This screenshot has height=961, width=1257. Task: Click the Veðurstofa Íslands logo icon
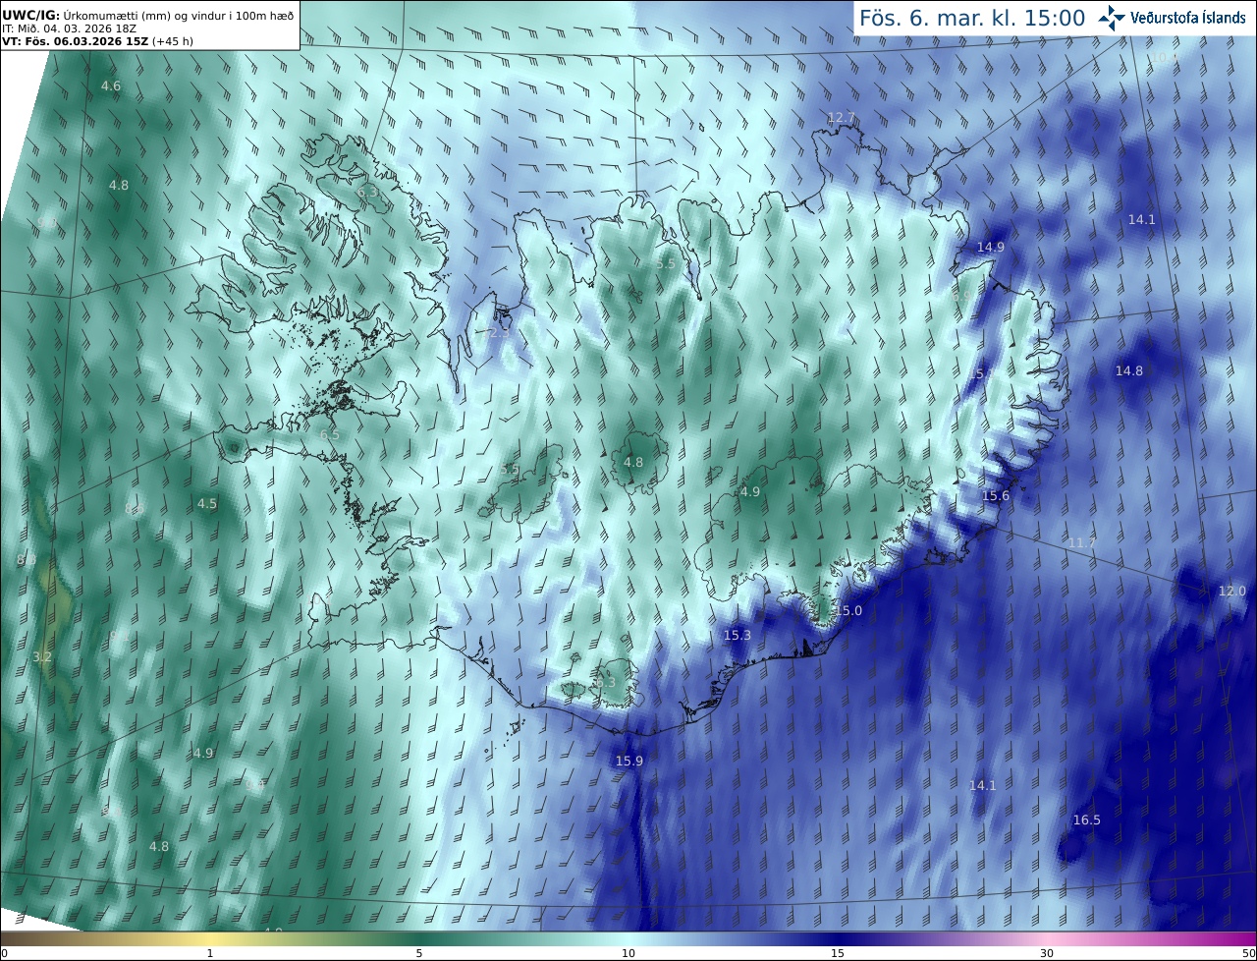pyautogui.click(x=1112, y=18)
